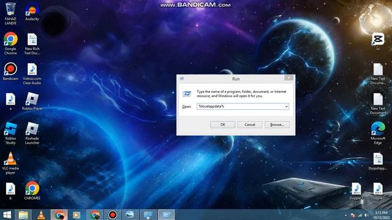392x220 pixels.
Task: Select the Google Chrome desktop shortcut
Action: pos(10,43)
